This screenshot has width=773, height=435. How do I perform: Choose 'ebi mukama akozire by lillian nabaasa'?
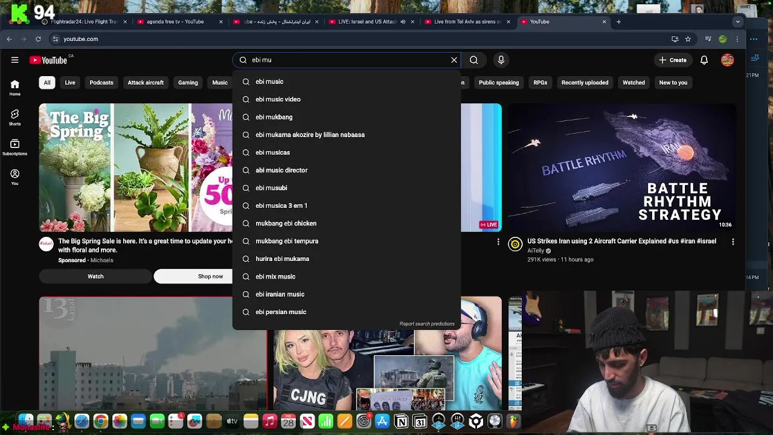click(x=347, y=135)
